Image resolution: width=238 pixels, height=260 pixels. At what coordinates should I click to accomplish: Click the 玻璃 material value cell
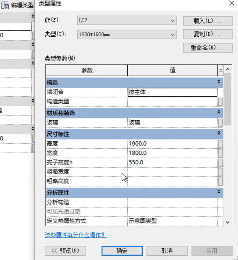(172, 123)
